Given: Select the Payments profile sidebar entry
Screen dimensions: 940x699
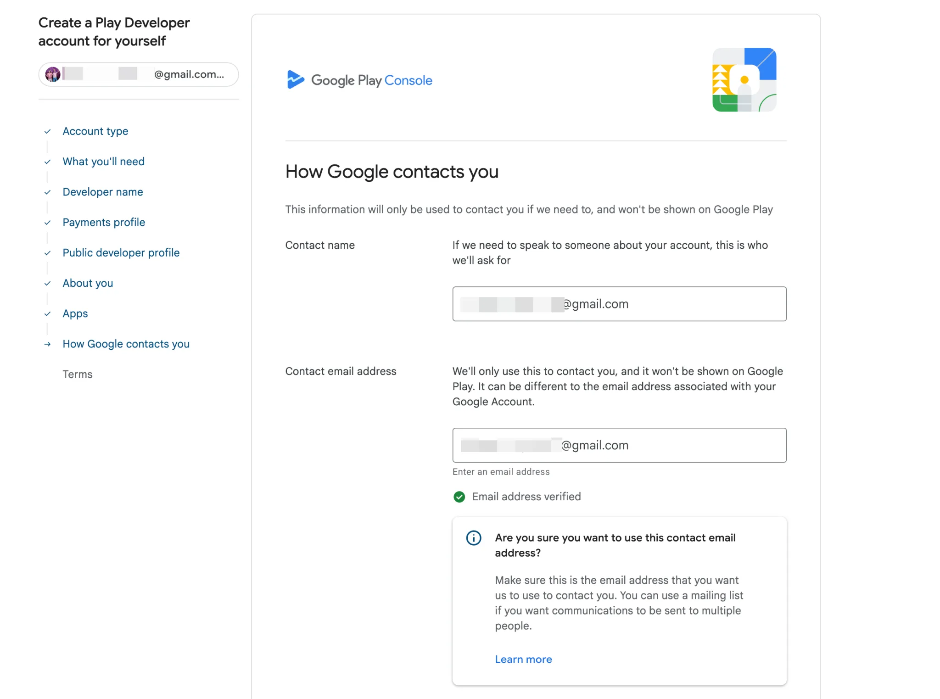Looking at the screenshot, I should pyautogui.click(x=103, y=223).
